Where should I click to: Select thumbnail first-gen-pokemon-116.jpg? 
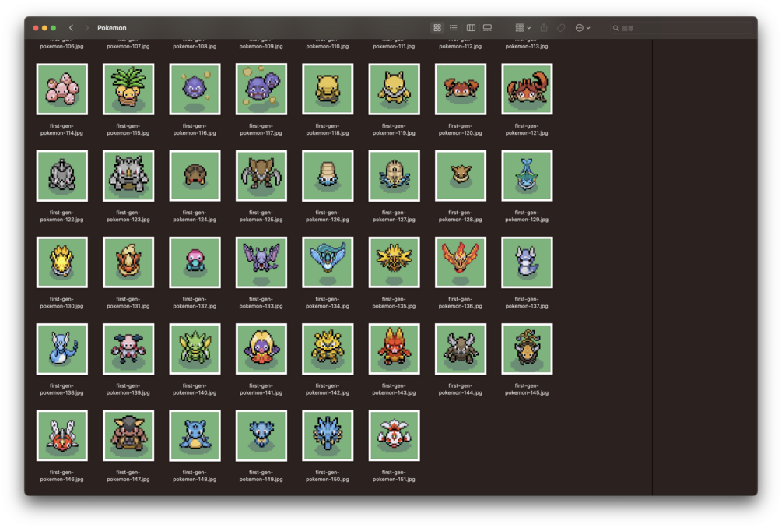pyautogui.click(x=195, y=89)
